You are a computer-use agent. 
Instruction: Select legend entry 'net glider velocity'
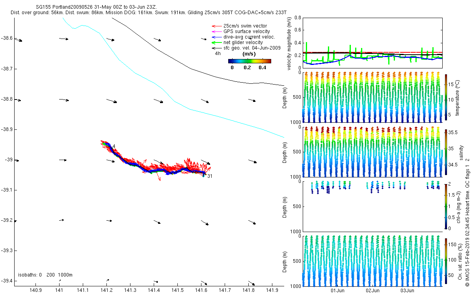243,42
